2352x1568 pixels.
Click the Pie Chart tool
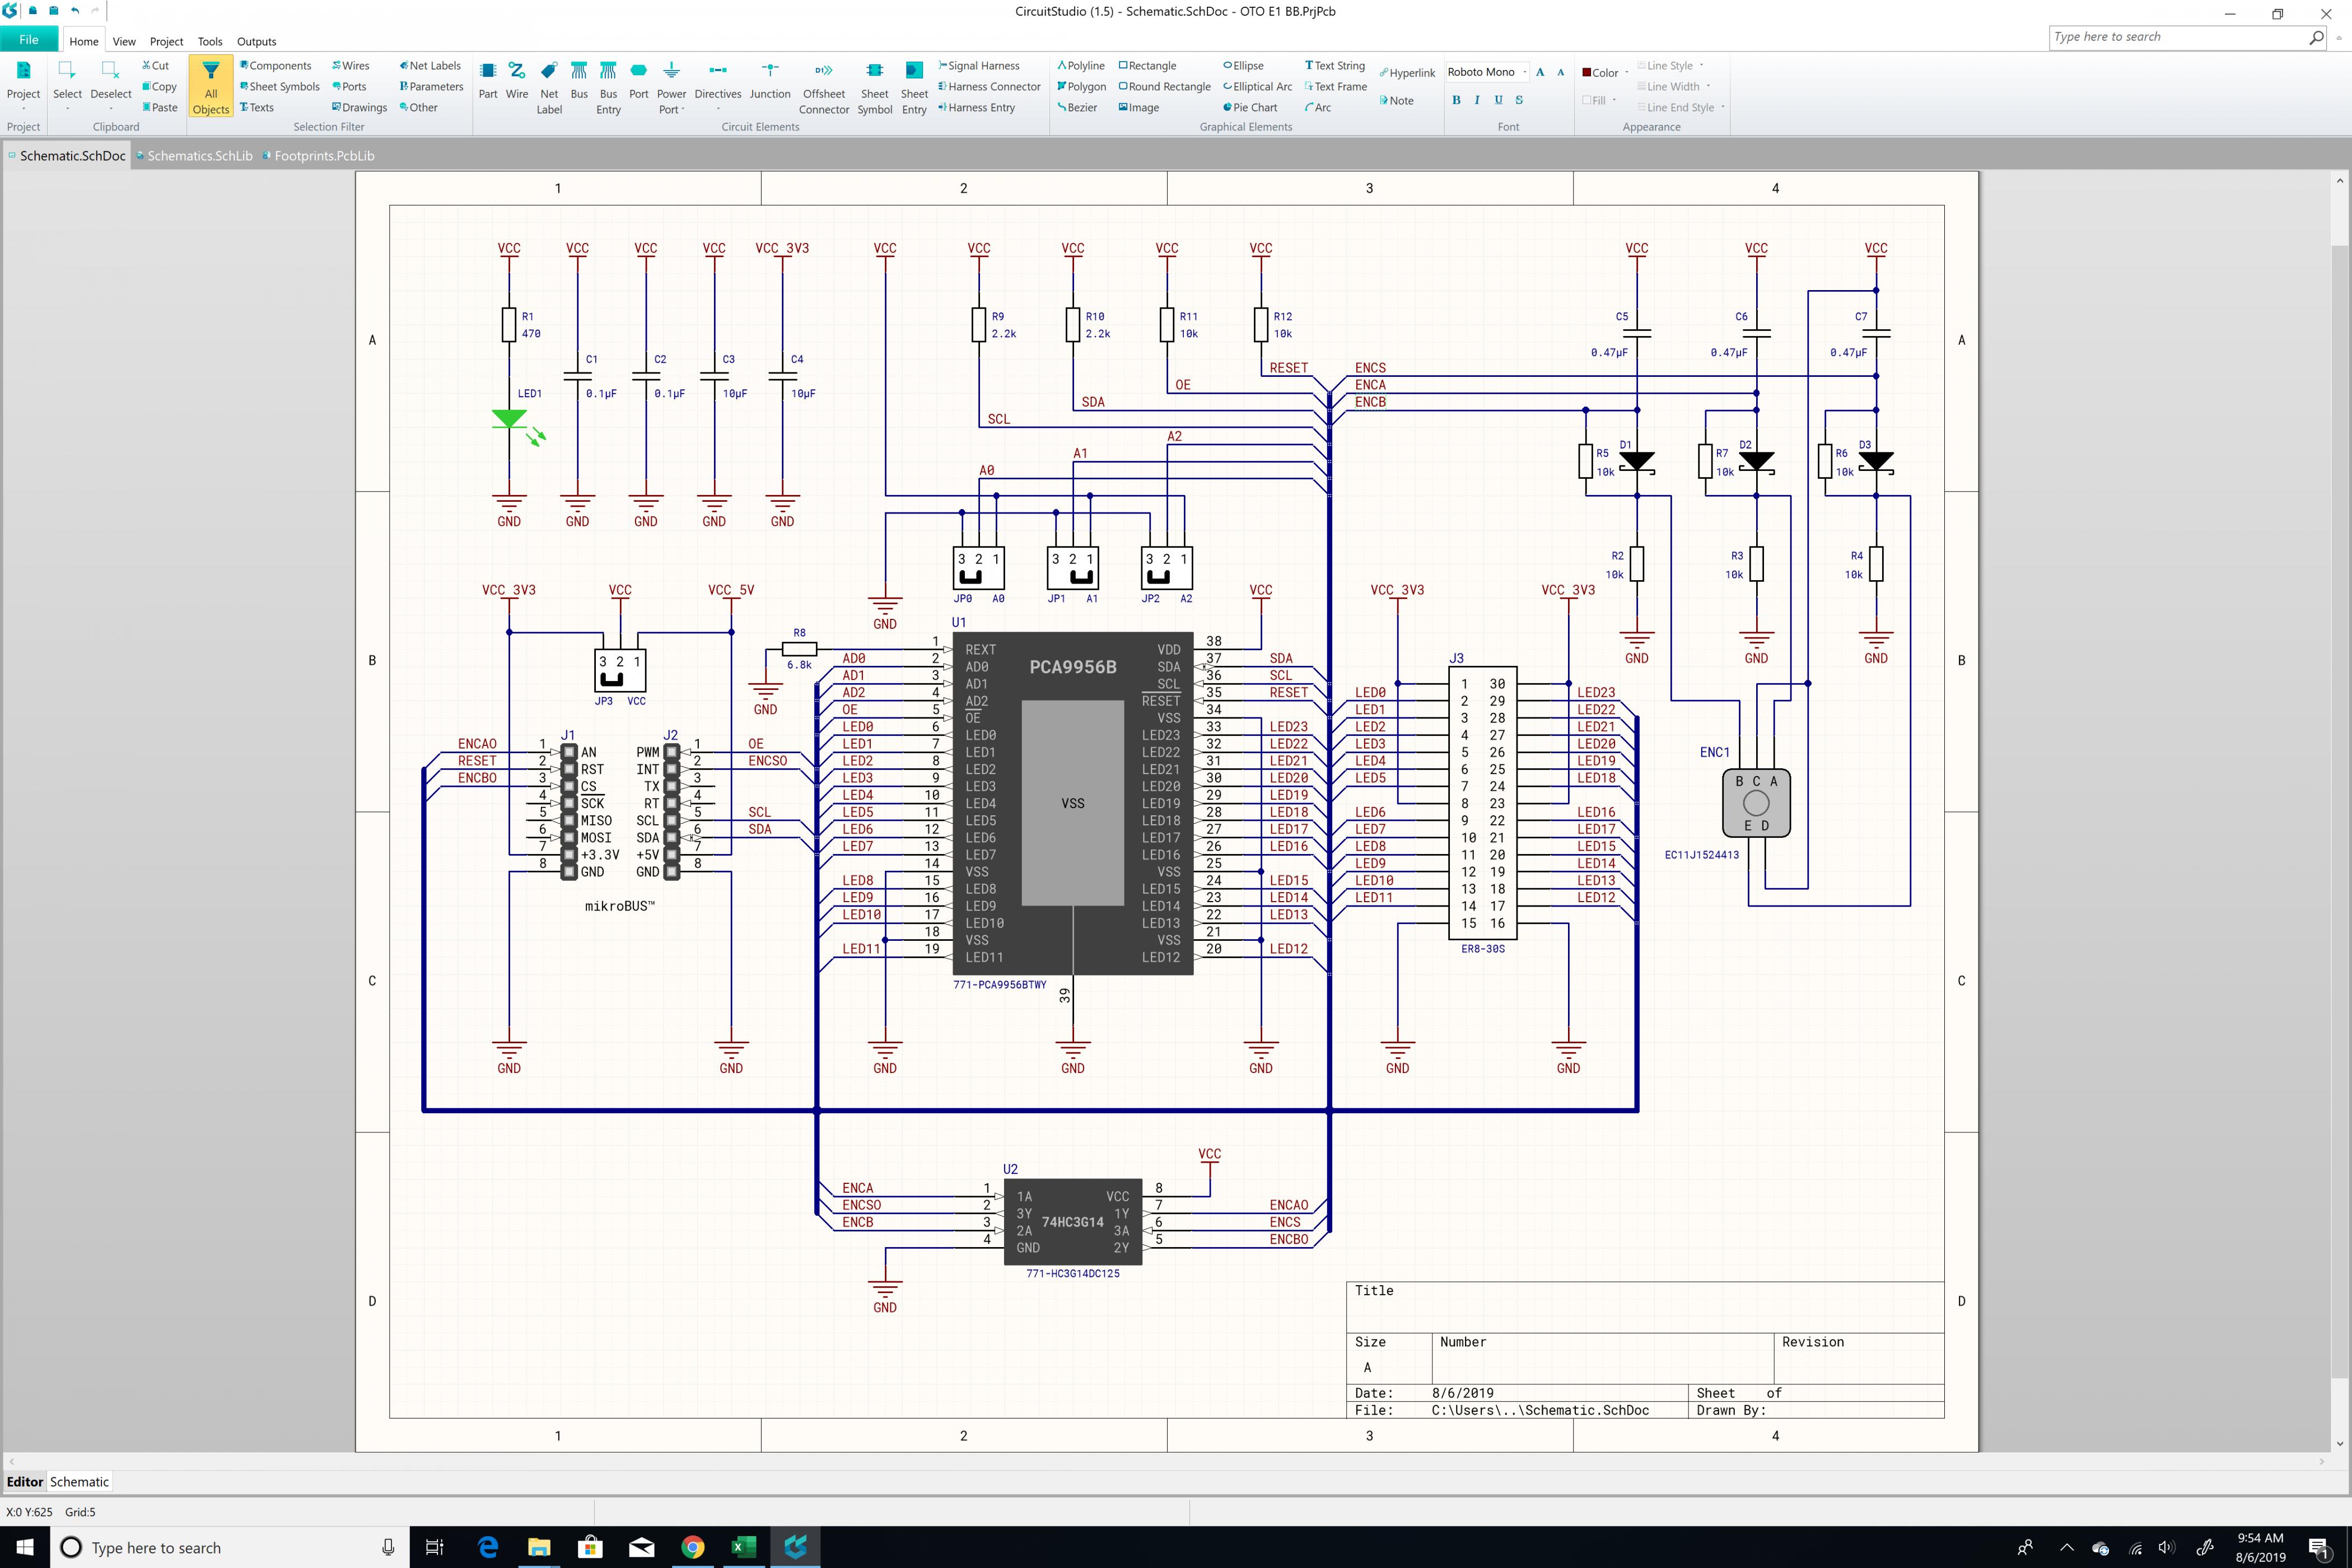[x=1250, y=108]
